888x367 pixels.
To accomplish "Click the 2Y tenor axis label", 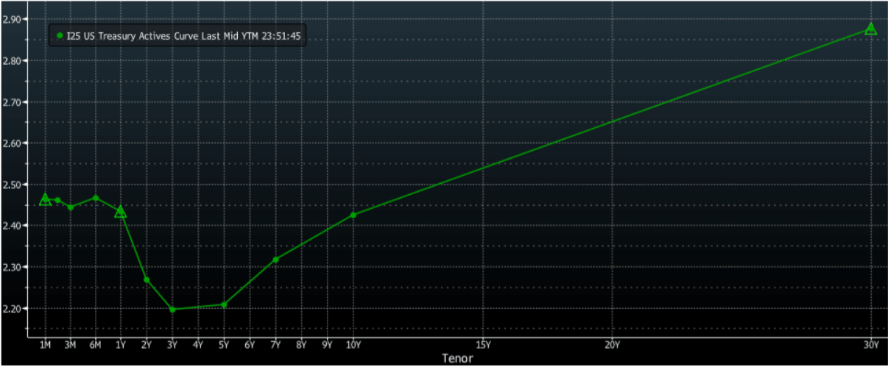I will (147, 344).
